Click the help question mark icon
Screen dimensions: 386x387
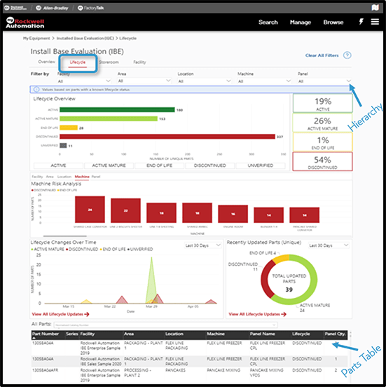347,55
